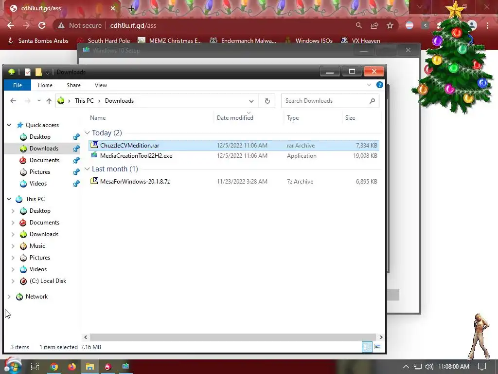Open Chrome tab search dropdown
The height and width of the screenshot is (374, 498).
pos(420,7)
